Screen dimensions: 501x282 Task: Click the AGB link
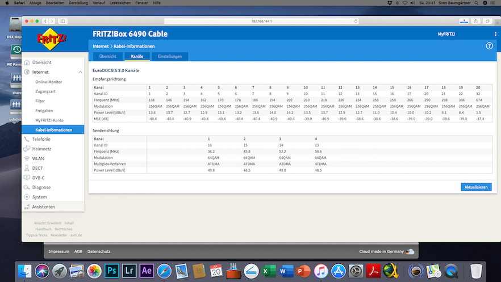pos(78,251)
